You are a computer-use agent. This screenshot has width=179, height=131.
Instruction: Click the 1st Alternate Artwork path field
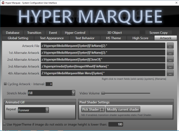click(x=103, y=52)
